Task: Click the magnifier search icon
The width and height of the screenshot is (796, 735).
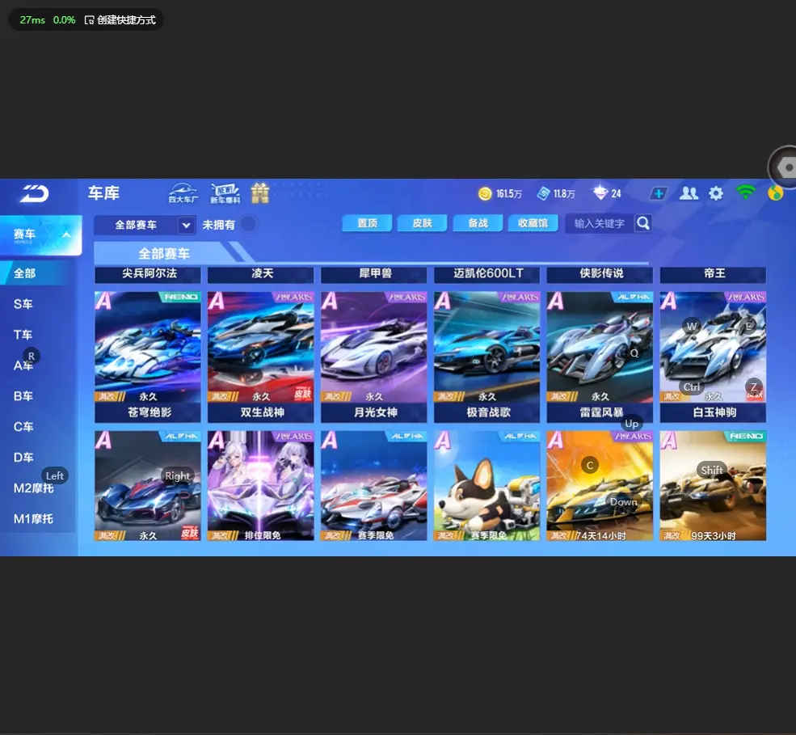Action: (x=643, y=223)
